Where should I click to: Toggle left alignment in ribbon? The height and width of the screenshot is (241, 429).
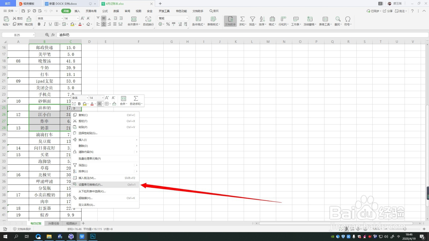click(x=98, y=24)
